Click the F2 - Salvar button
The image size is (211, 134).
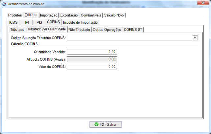105,124
